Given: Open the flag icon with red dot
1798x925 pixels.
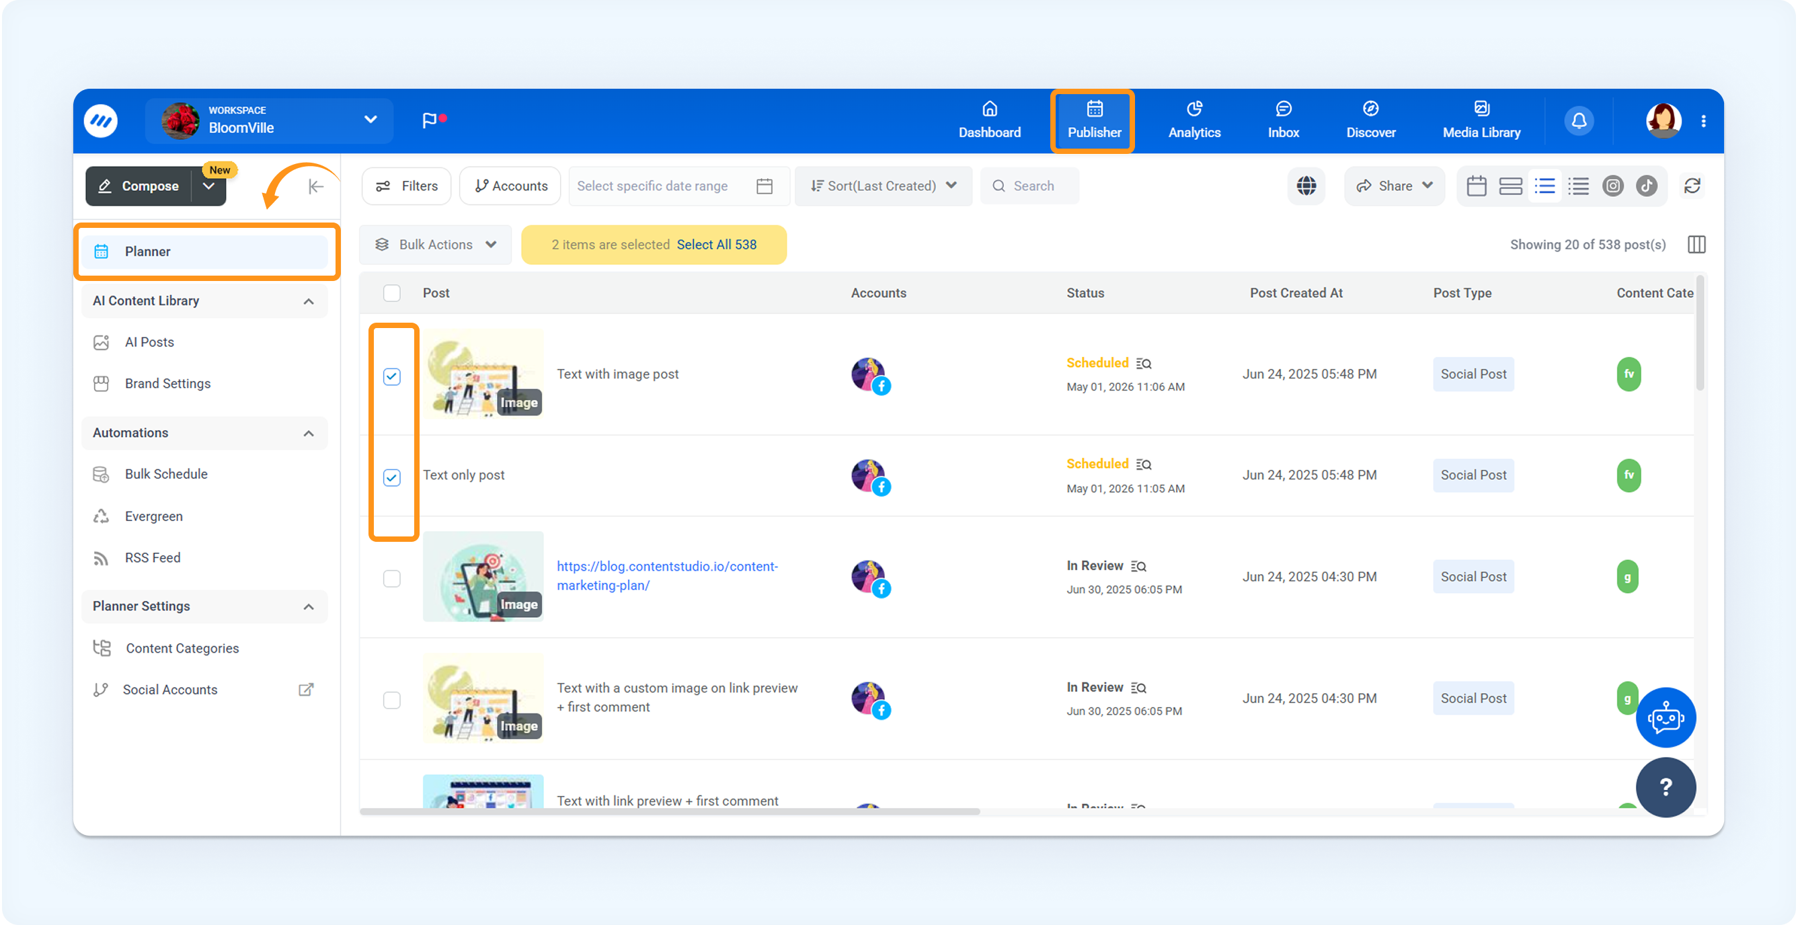Looking at the screenshot, I should [x=433, y=120].
